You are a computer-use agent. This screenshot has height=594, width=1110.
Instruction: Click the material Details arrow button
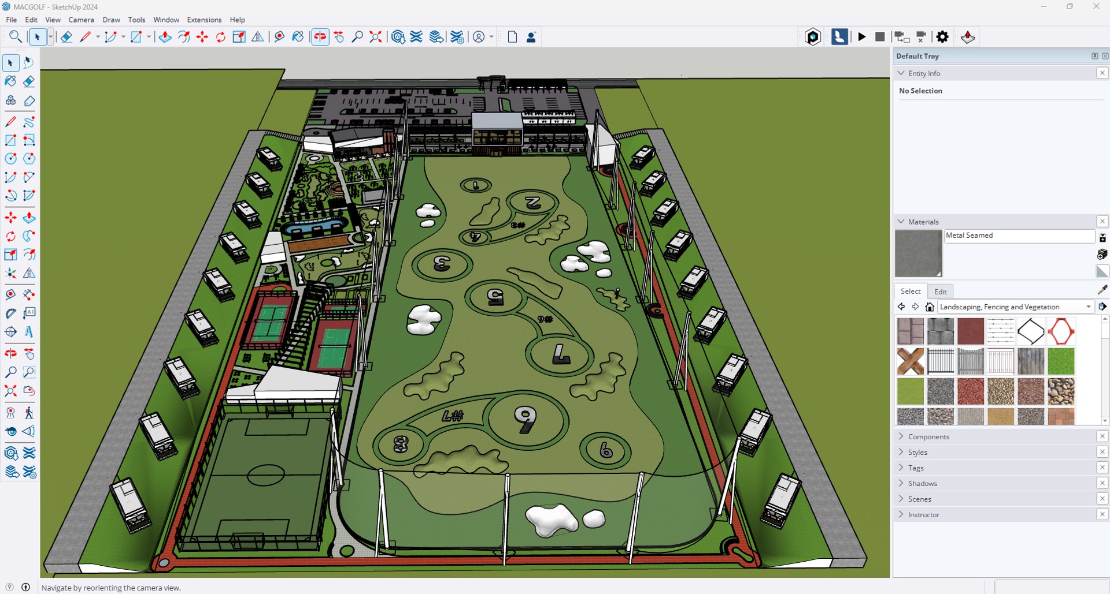1102,307
